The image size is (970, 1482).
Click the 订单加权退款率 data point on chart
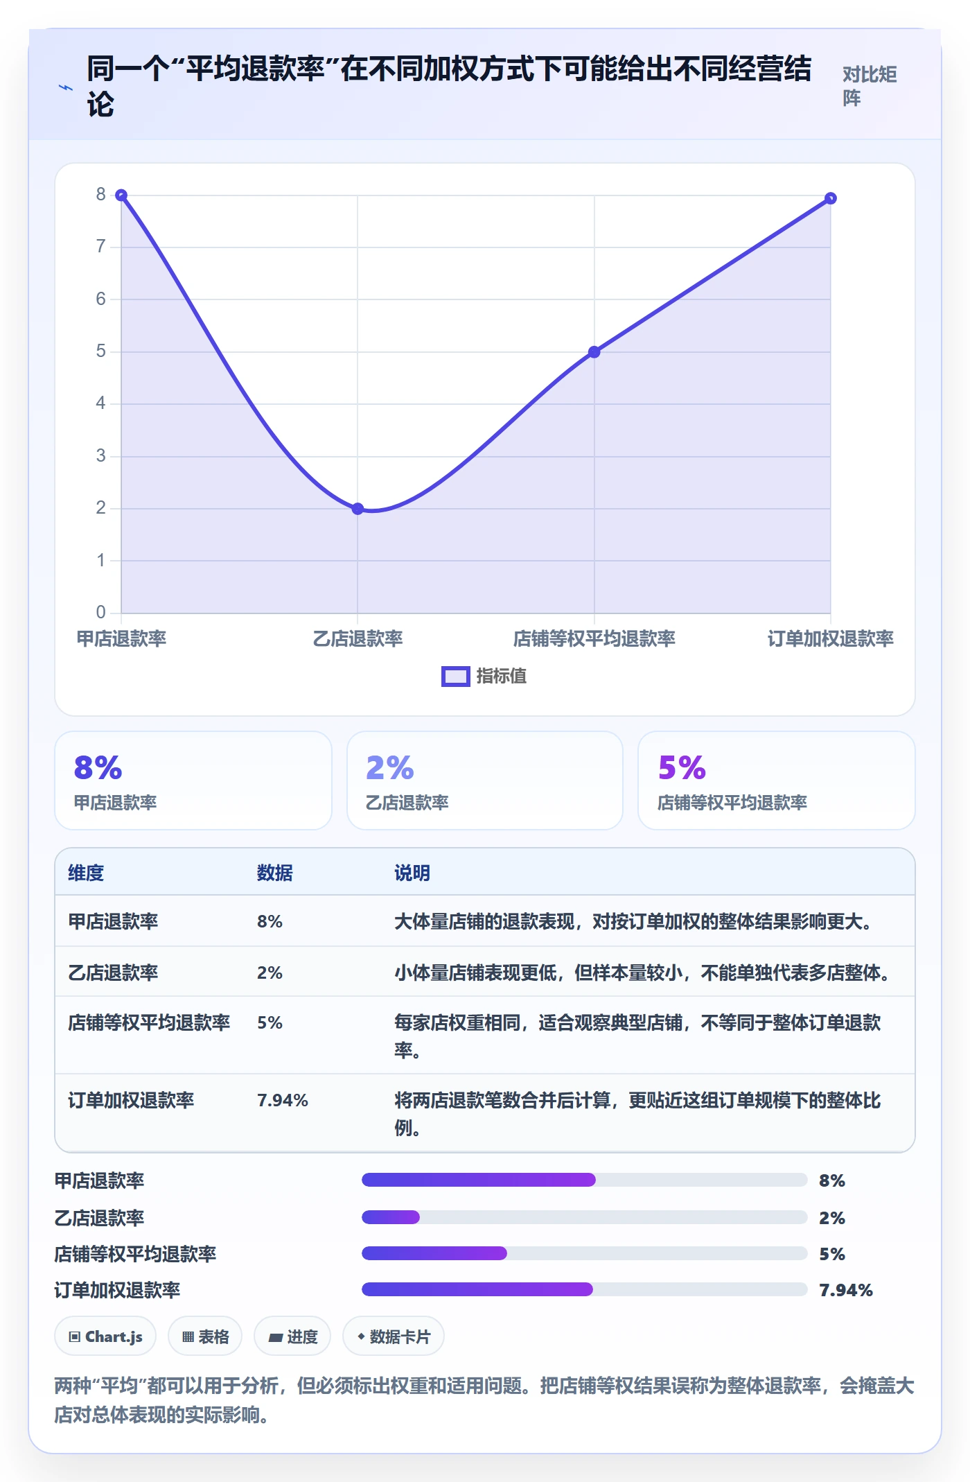(831, 199)
